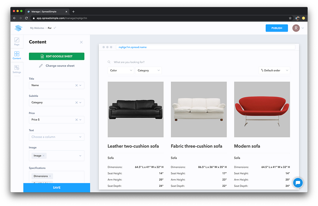Remove the Image tag

43,156
